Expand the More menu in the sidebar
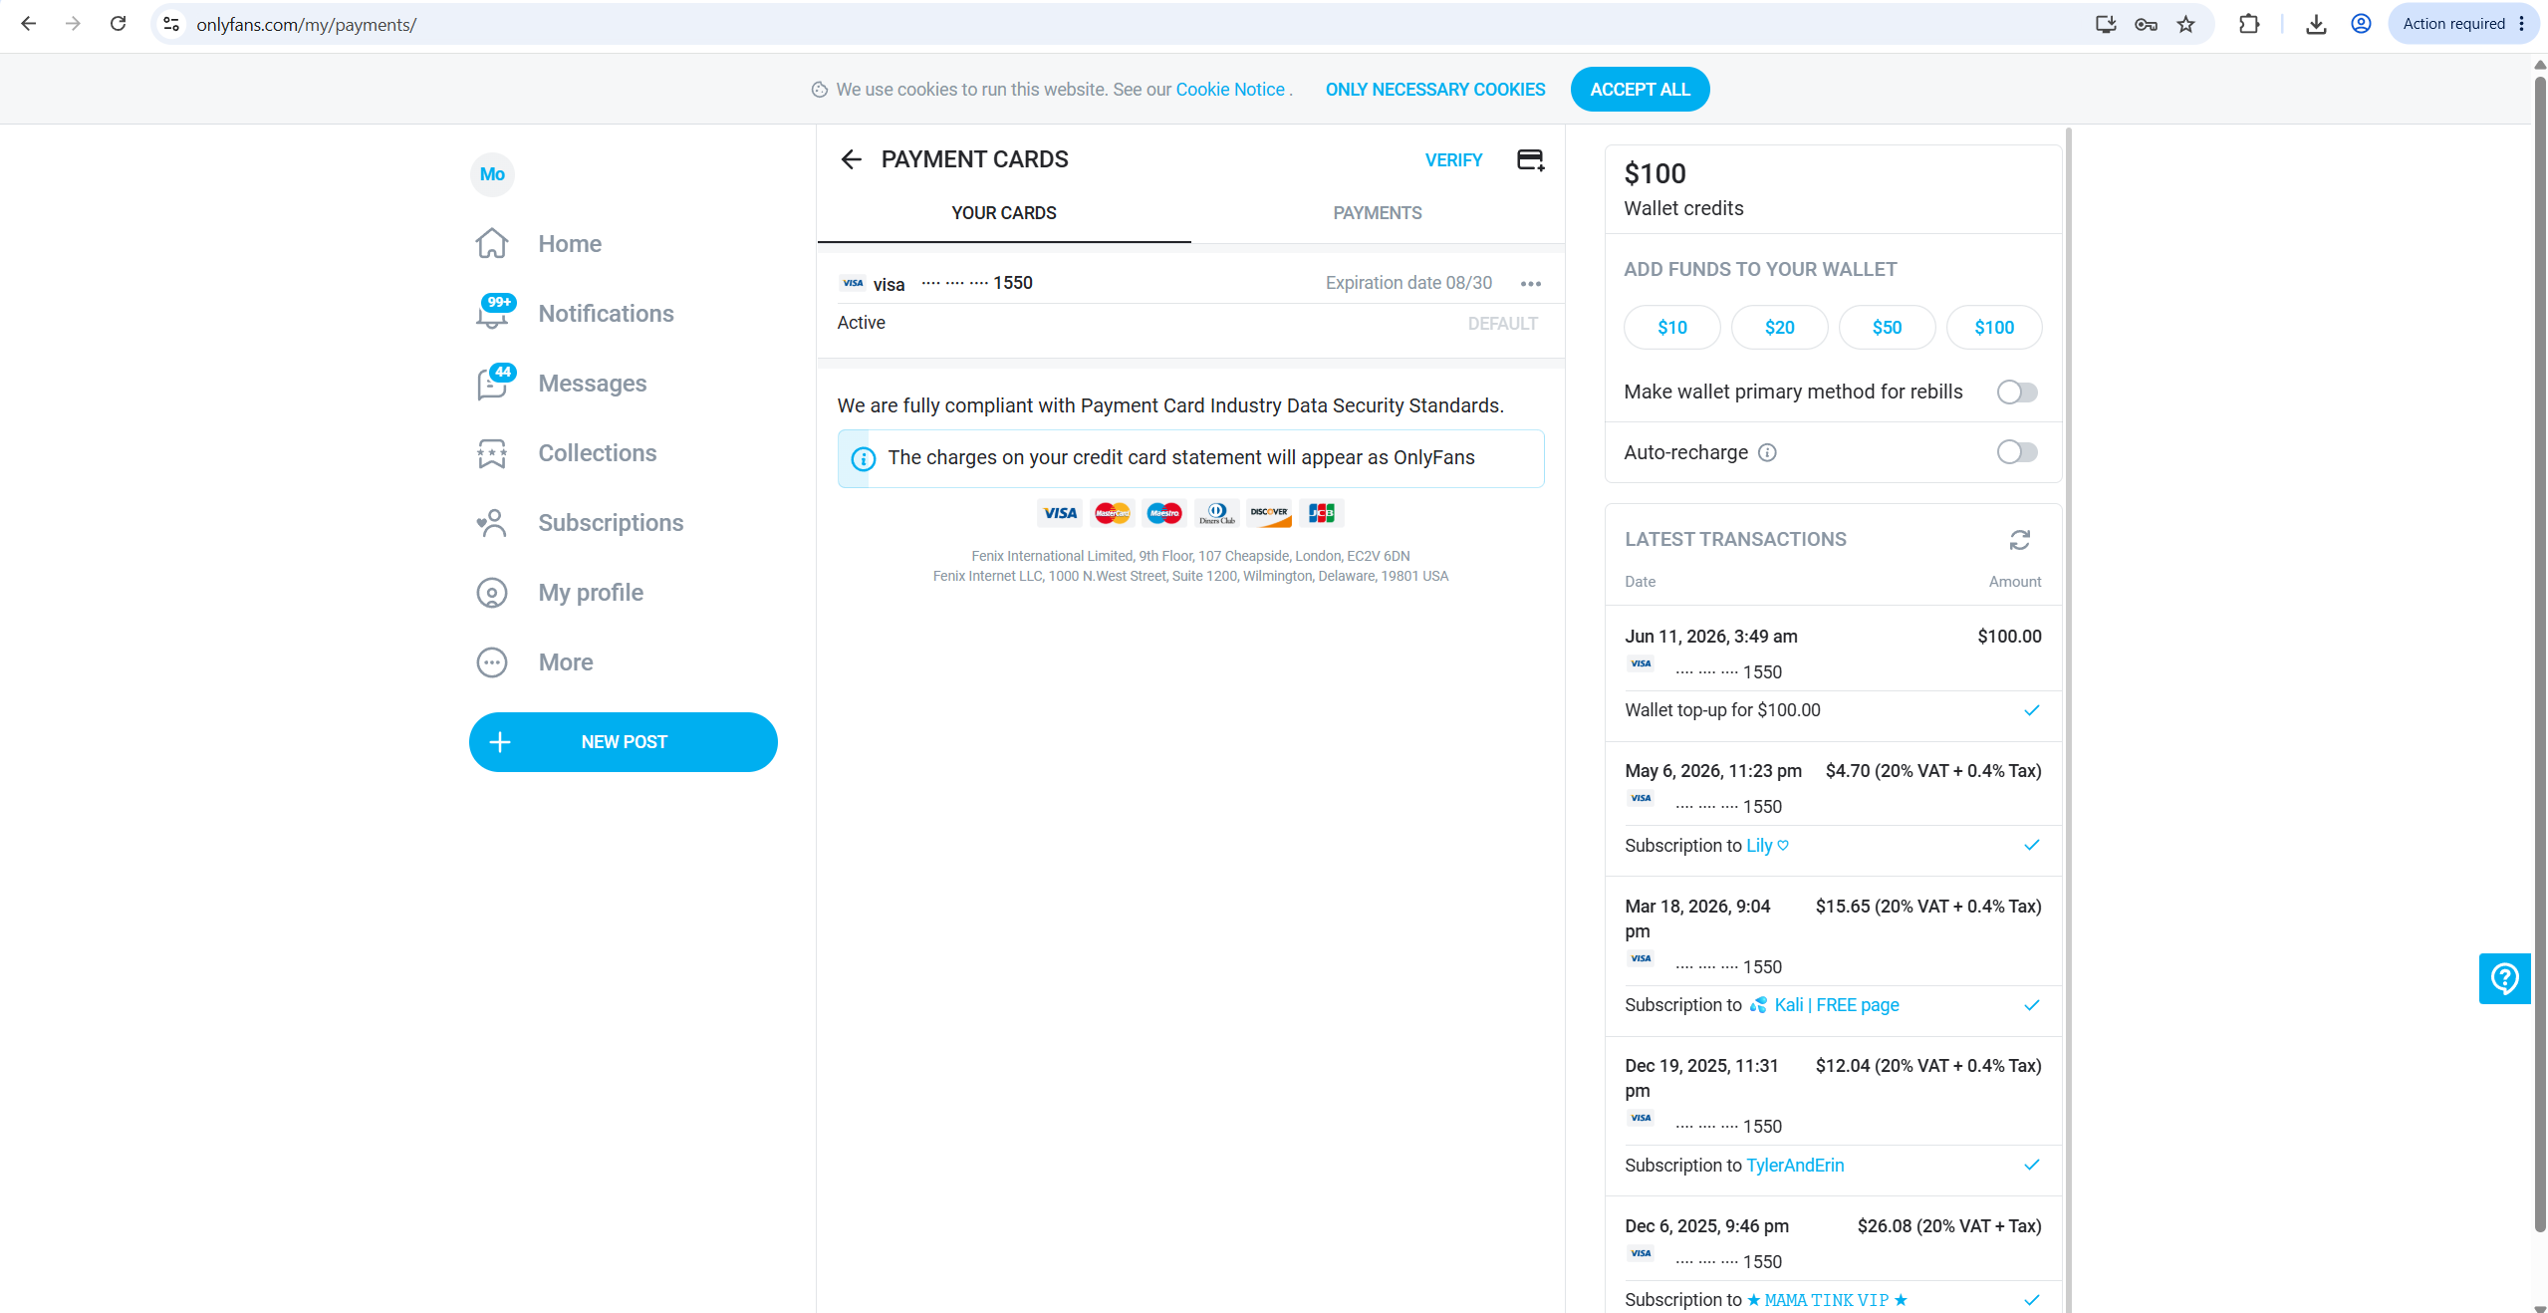 click(x=534, y=662)
